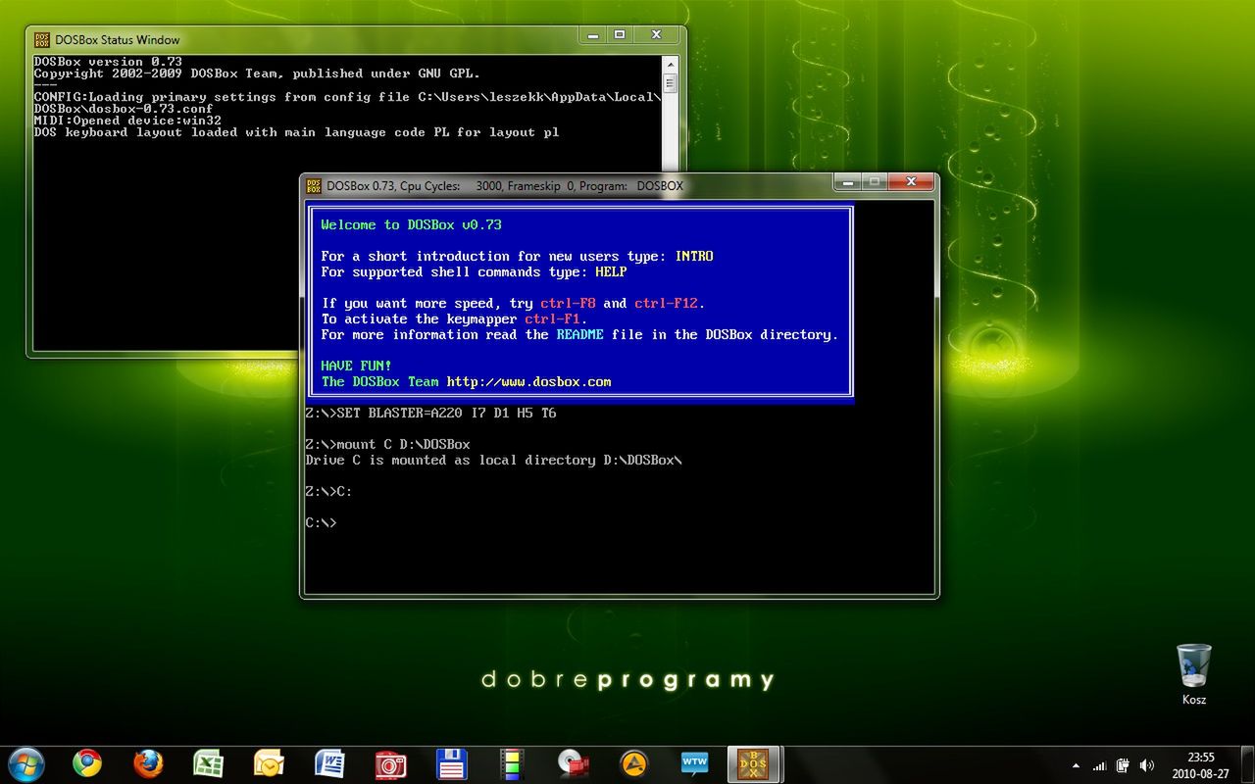Close the DOSBox 0.73 main window
Viewport: 1255px width, 784px height.
point(911,181)
